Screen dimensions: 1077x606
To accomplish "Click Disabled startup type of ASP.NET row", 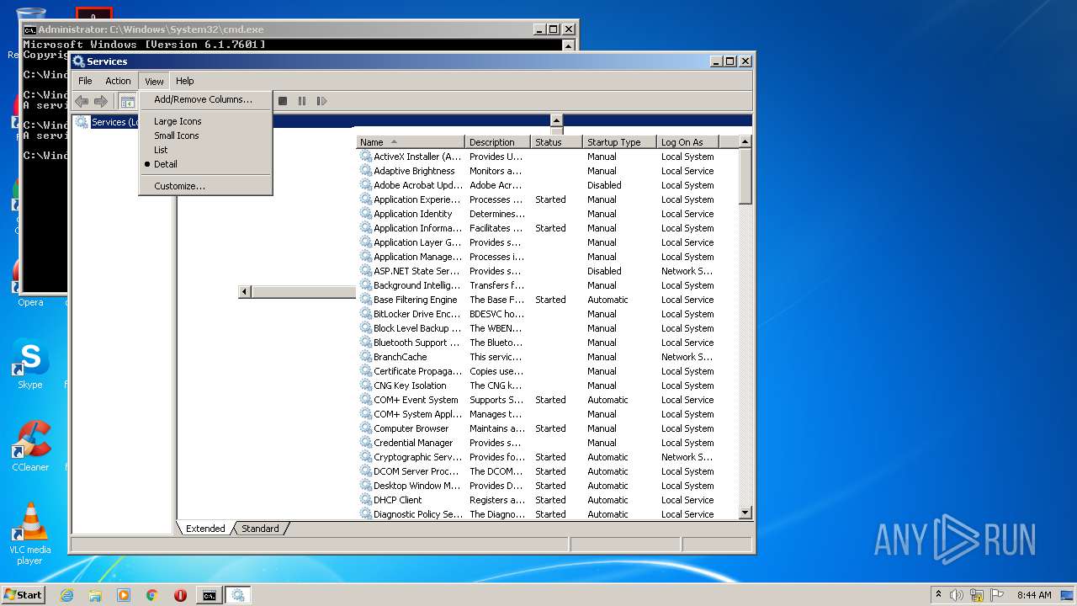I will (604, 271).
